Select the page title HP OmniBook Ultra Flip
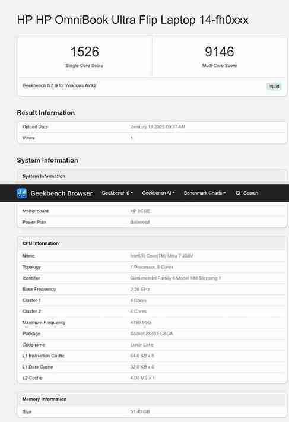Image resolution: width=289 pixels, height=422 pixels. point(132,20)
